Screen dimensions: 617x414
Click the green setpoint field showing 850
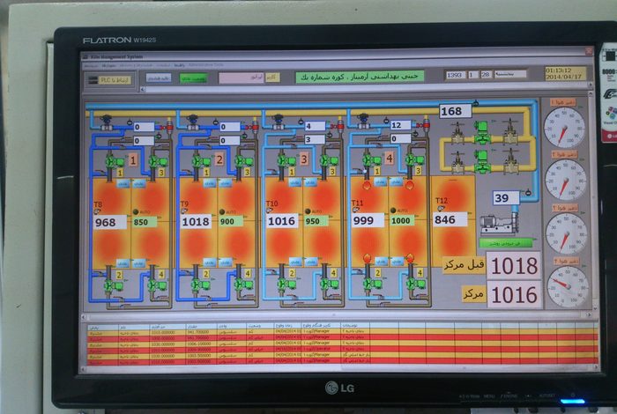pos(144,222)
